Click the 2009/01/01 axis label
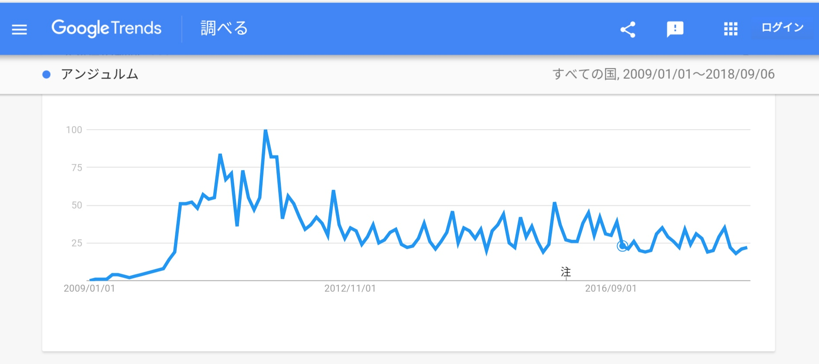This screenshot has height=364, width=819. click(x=89, y=288)
